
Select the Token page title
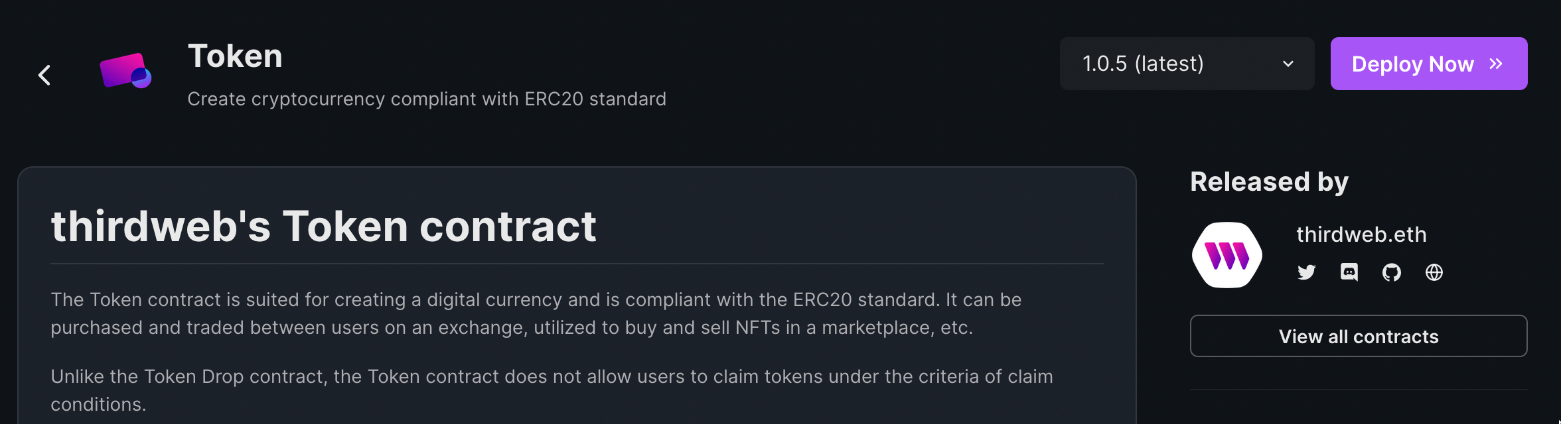click(x=236, y=56)
